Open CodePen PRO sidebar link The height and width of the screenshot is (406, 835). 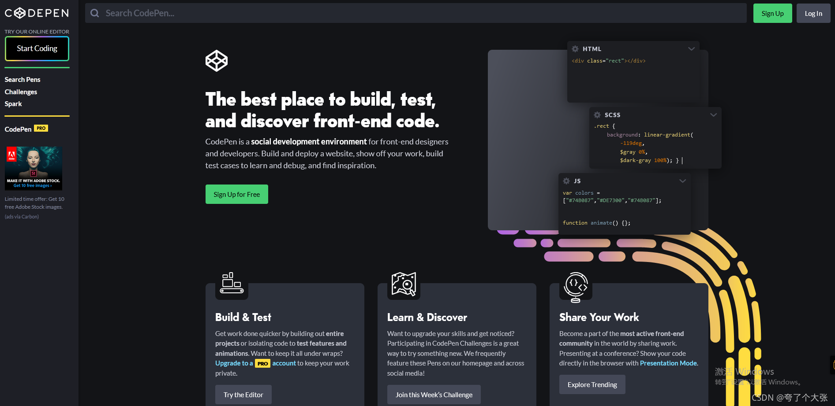[x=26, y=129]
